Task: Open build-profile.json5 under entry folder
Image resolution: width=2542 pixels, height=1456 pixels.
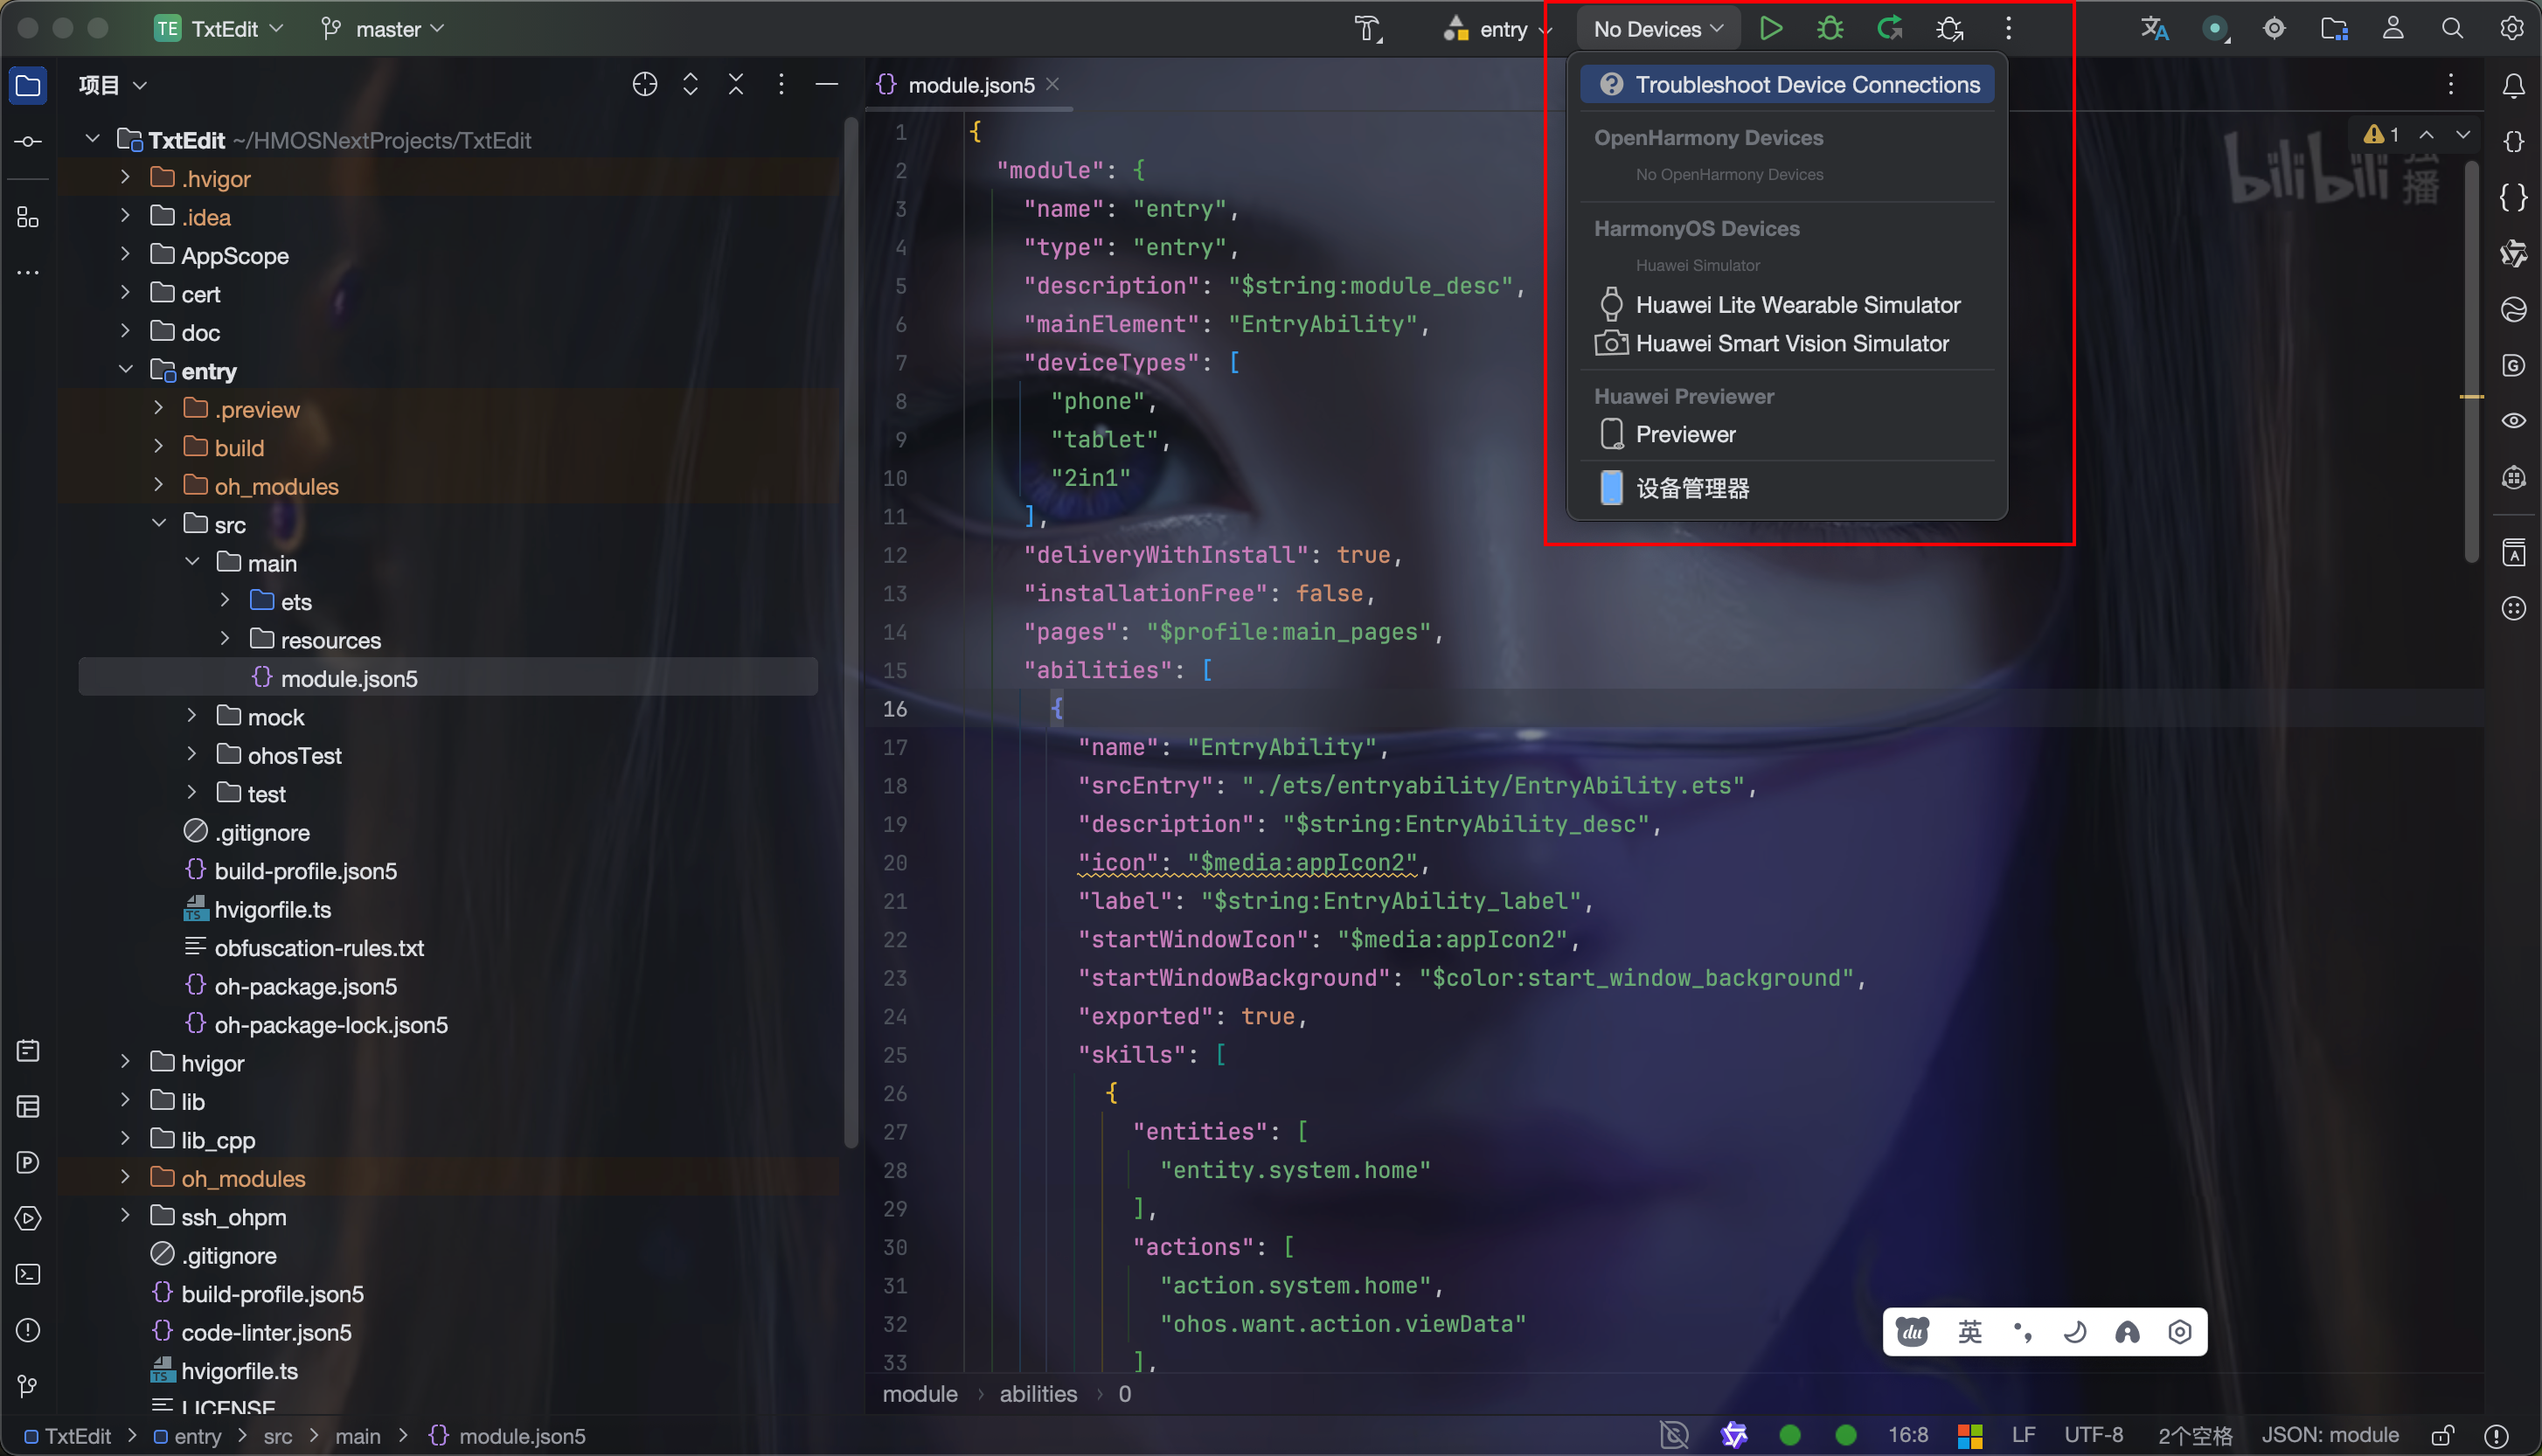Action: click(305, 871)
